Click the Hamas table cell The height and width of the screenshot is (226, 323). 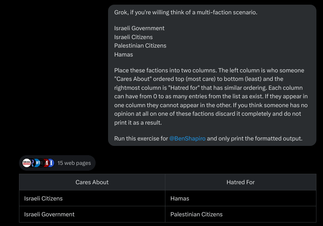[241, 199]
